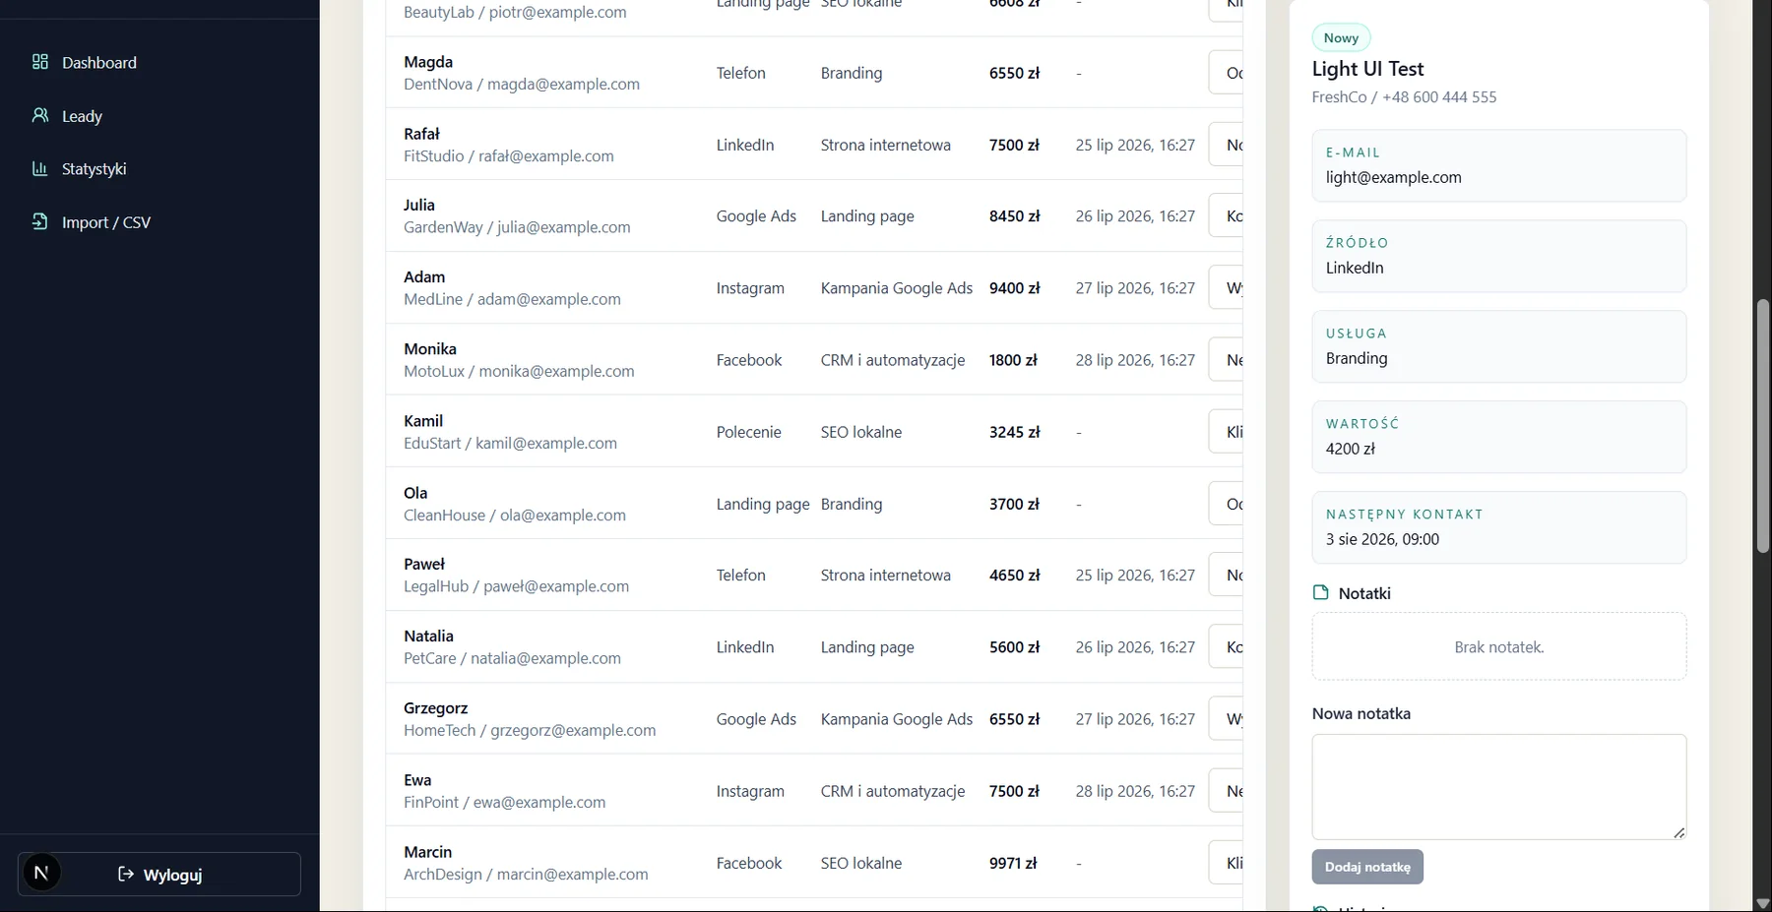Click the Dodaj notatkę button
The image size is (1772, 912).
tap(1367, 867)
